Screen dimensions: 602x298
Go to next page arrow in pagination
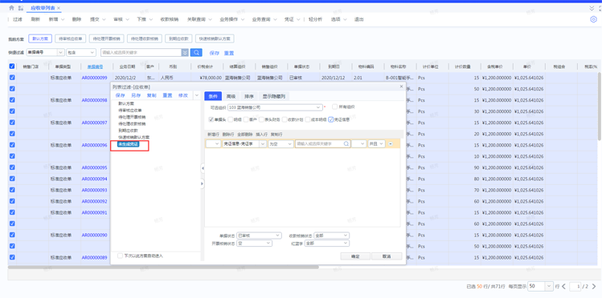coord(594,286)
